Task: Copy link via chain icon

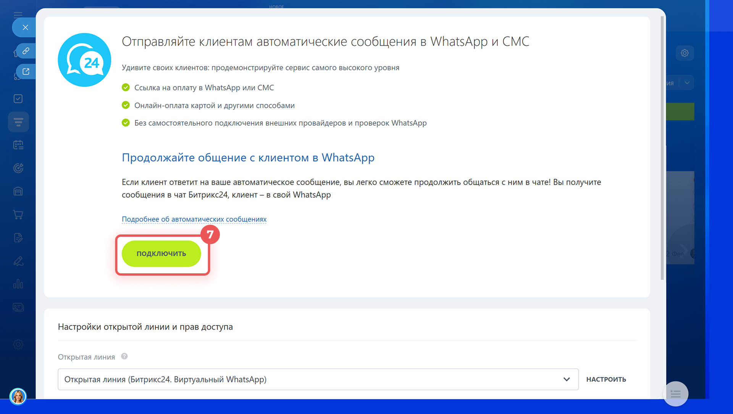Action: pyautogui.click(x=26, y=51)
